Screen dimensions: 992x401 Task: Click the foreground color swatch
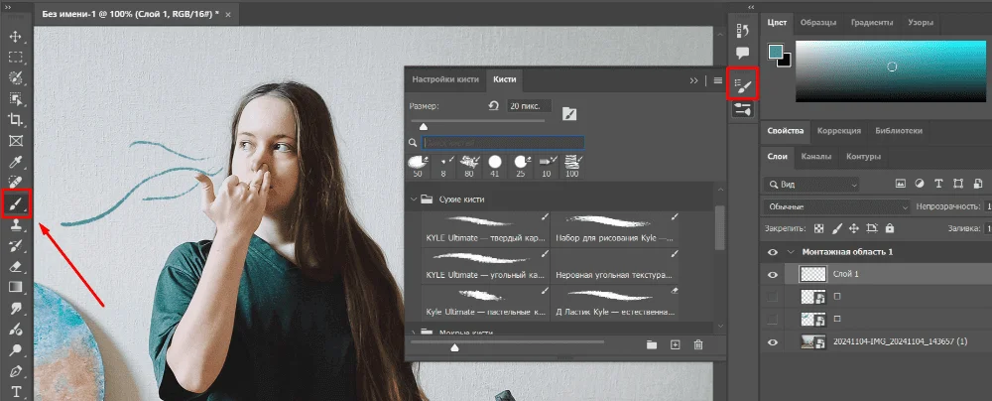[x=777, y=52]
